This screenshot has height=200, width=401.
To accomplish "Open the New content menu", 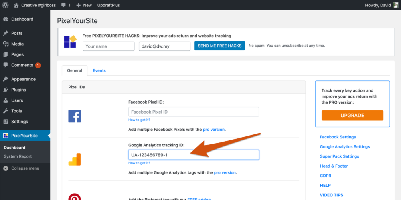I will pos(84,5).
